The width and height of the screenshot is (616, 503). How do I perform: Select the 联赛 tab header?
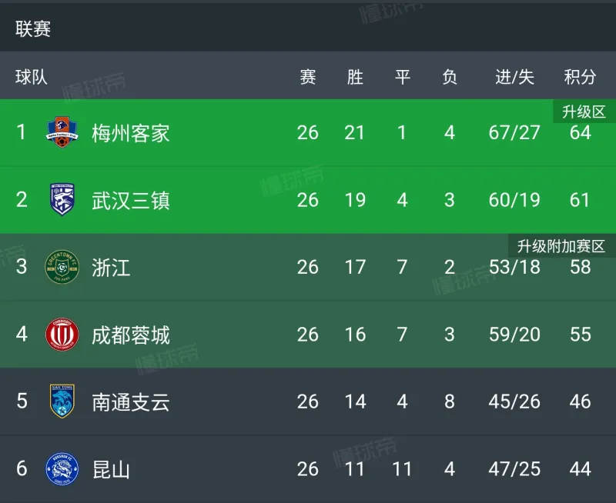click(x=33, y=29)
